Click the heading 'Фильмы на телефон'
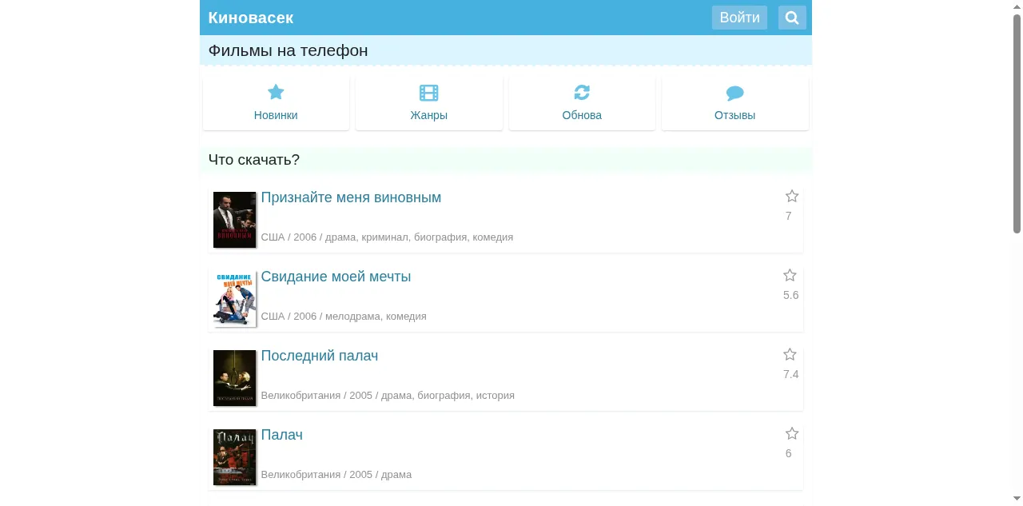Image resolution: width=1023 pixels, height=506 pixels. click(289, 50)
